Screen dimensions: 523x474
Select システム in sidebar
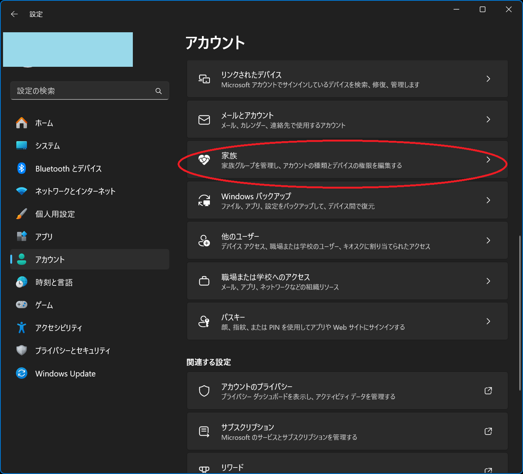tap(90, 146)
